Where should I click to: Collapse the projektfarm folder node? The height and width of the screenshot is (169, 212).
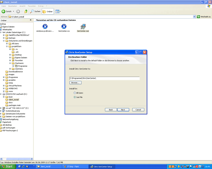pos(7,46)
